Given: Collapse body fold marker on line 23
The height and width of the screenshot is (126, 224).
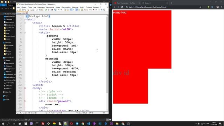Looking at the screenshot, I should pos(25,88).
